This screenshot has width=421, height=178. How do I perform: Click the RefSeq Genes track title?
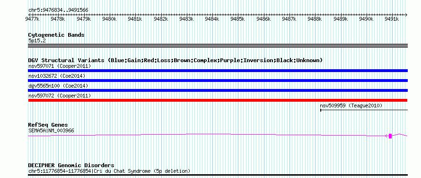(x=48, y=125)
